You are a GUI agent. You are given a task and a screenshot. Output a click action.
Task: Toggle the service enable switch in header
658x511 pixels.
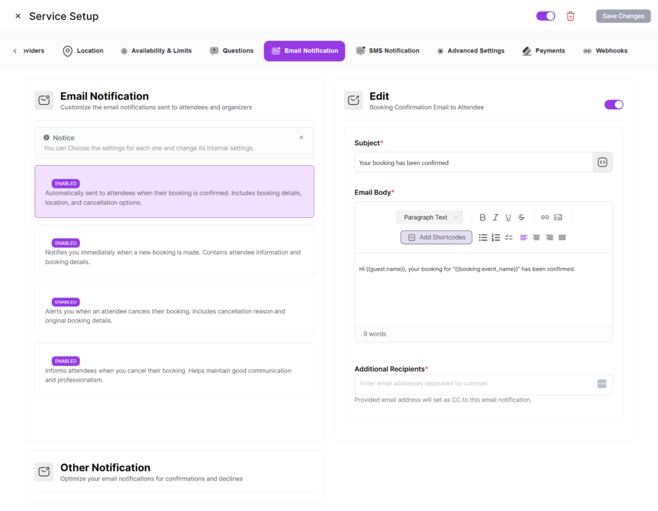click(546, 16)
